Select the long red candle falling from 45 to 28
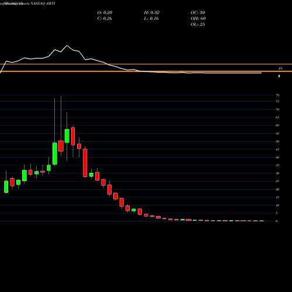Viewport: 292px width, 292px height. coord(85,163)
